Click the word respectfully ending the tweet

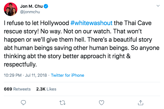[20, 64]
